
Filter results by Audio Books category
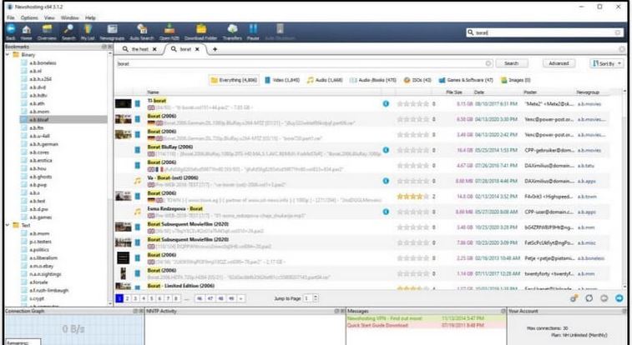pos(373,80)
